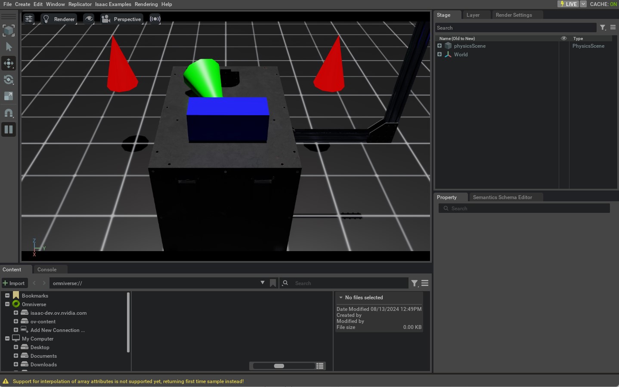Screen dimensions: 619x387
Task: Open the Stage panel filter icon
Action: coord(603,28)
